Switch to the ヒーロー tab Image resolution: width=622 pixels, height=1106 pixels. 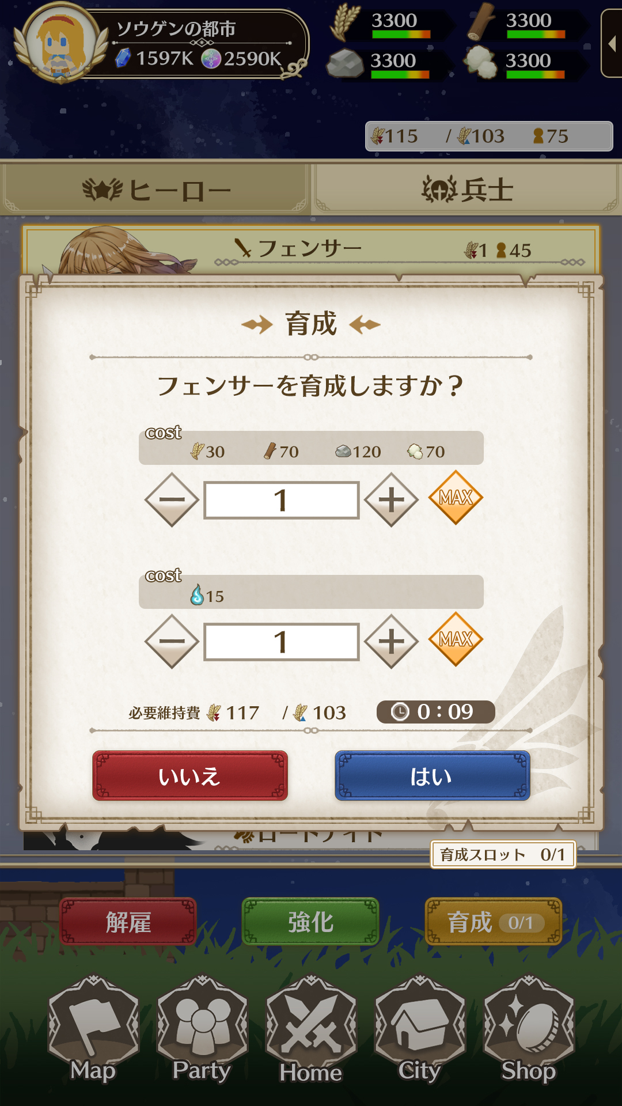point(155,190)
